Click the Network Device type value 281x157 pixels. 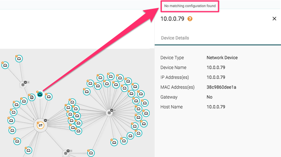pos(222,58)
